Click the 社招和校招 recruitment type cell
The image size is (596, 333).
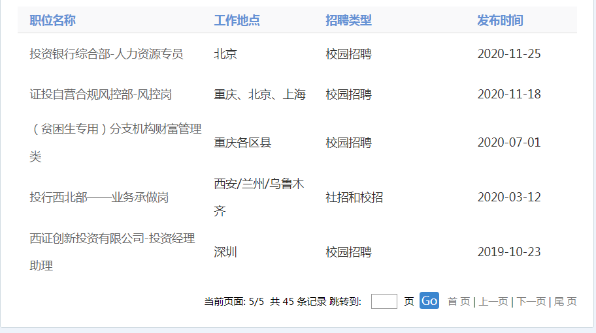pos(354,197)
